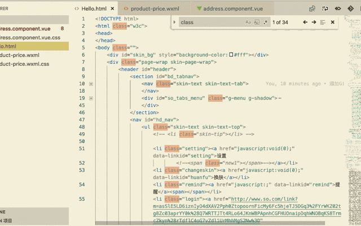The height and width of the screenshot is (226, 361).
Task: Click the '<!DOCTYPE html>' declaration on line 1
Action: (117, 19)
